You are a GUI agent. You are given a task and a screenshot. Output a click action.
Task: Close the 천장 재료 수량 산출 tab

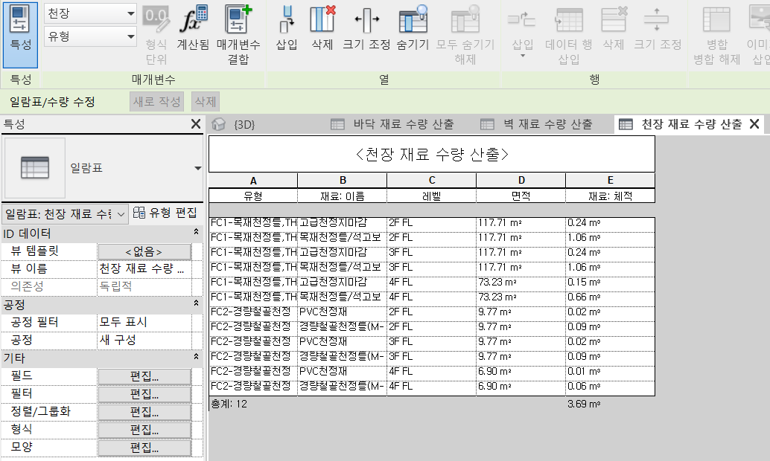755,125
